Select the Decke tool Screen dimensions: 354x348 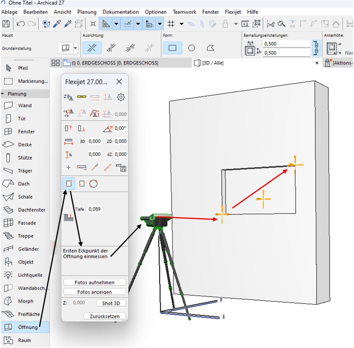click(x=25, y=145)
